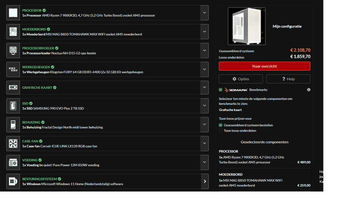Click the Werkgeheugen RAM icon
The height and width of the screenshot is (204, 363).
[x=13, y=69]
